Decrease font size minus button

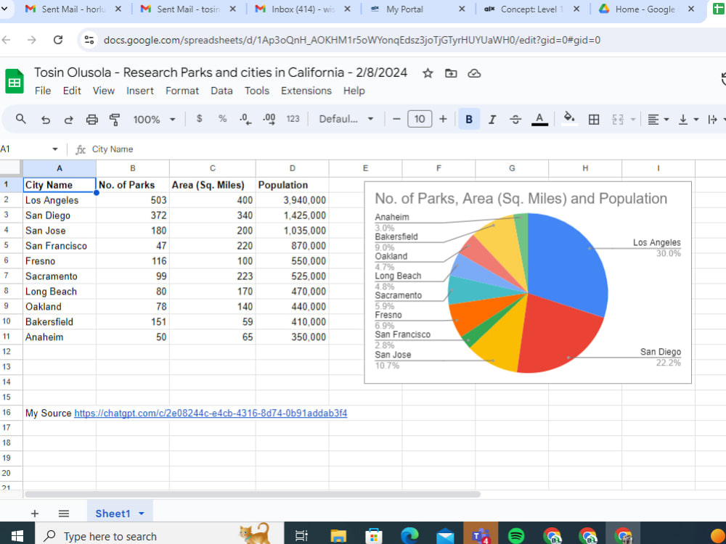click(x=396, y=119)
